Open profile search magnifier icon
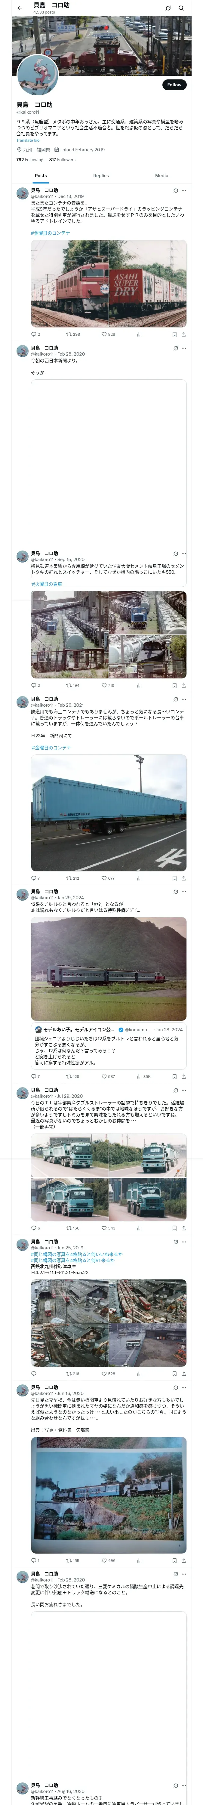 (181, 8)
